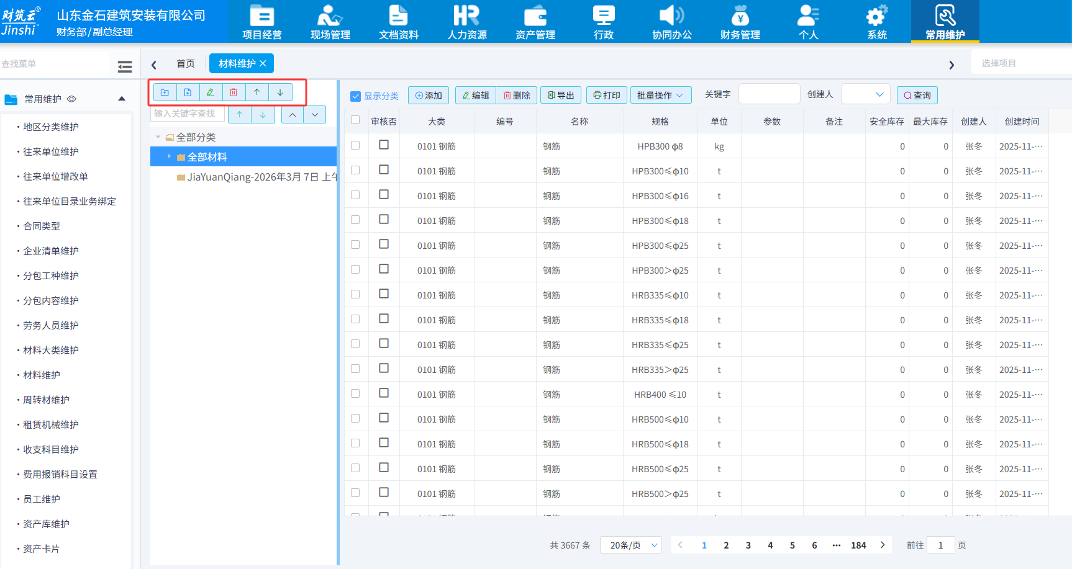Screen dimensions: 1072x569
Task: Click the 查询 button
Action: [917, 95]
